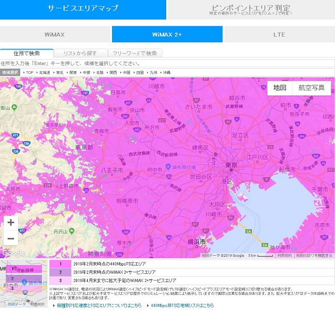Select the 関東 region link
The width and height of the screenshot is (335, 311).
pyautogui.click(x=73, y=72)
